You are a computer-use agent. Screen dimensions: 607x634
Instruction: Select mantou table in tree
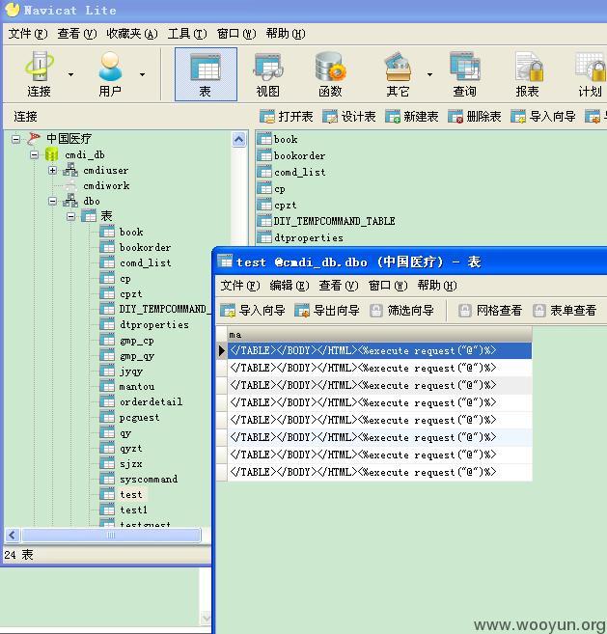(x=137, y=387)
